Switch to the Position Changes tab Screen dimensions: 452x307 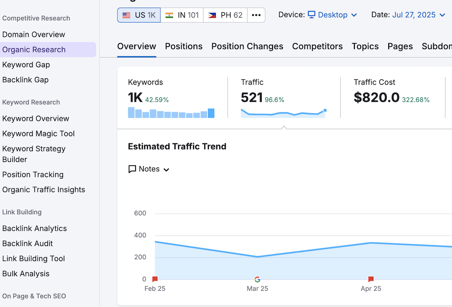[247, 46]
